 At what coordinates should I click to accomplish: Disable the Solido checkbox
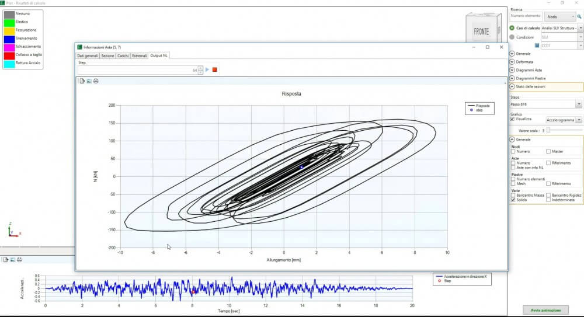[513, 200]
